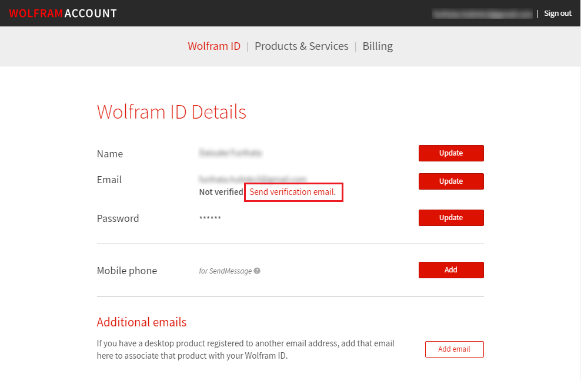Switch to Products & Services tab
The height and width of the screenshot is (381, 581).
click(x=301, y=46)
